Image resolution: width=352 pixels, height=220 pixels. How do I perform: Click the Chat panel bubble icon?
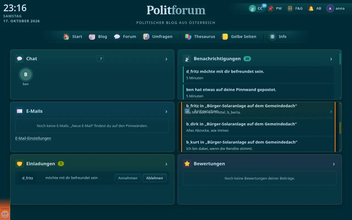pyautogui.click(x=20, y=59)
